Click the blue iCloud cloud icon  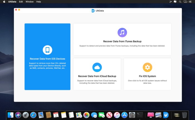97,67
